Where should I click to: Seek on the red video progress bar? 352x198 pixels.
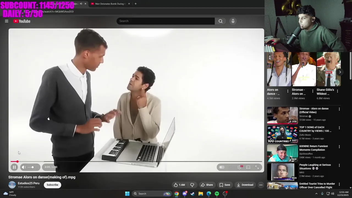coord(136,161)
